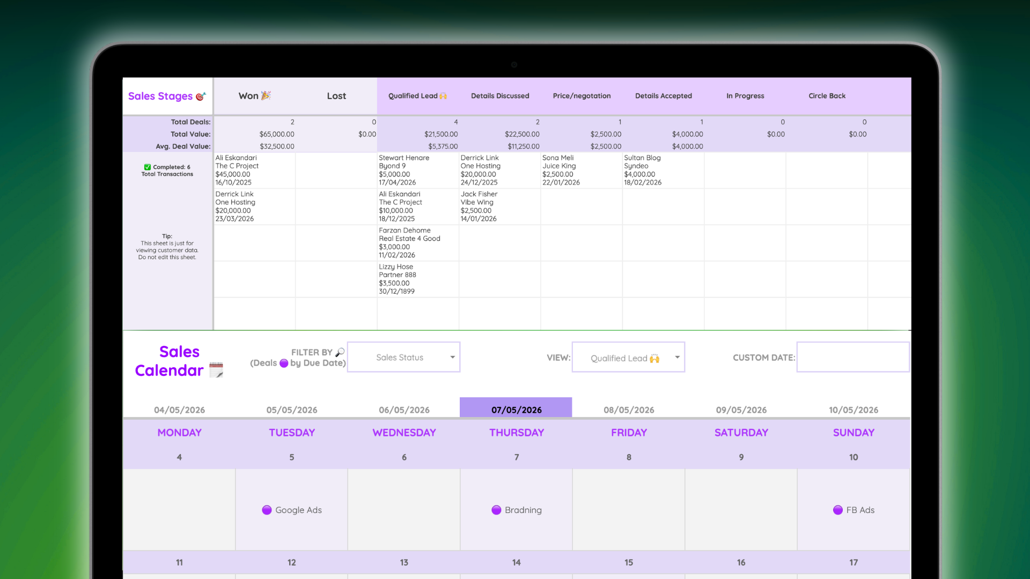Click the raised hands icon beside Qualified Lead header
Screen dimensions: 1030x579
click(x=443, y=96)
